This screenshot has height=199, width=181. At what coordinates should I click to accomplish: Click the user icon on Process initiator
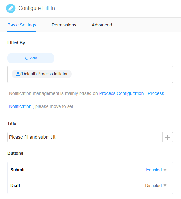18,74
